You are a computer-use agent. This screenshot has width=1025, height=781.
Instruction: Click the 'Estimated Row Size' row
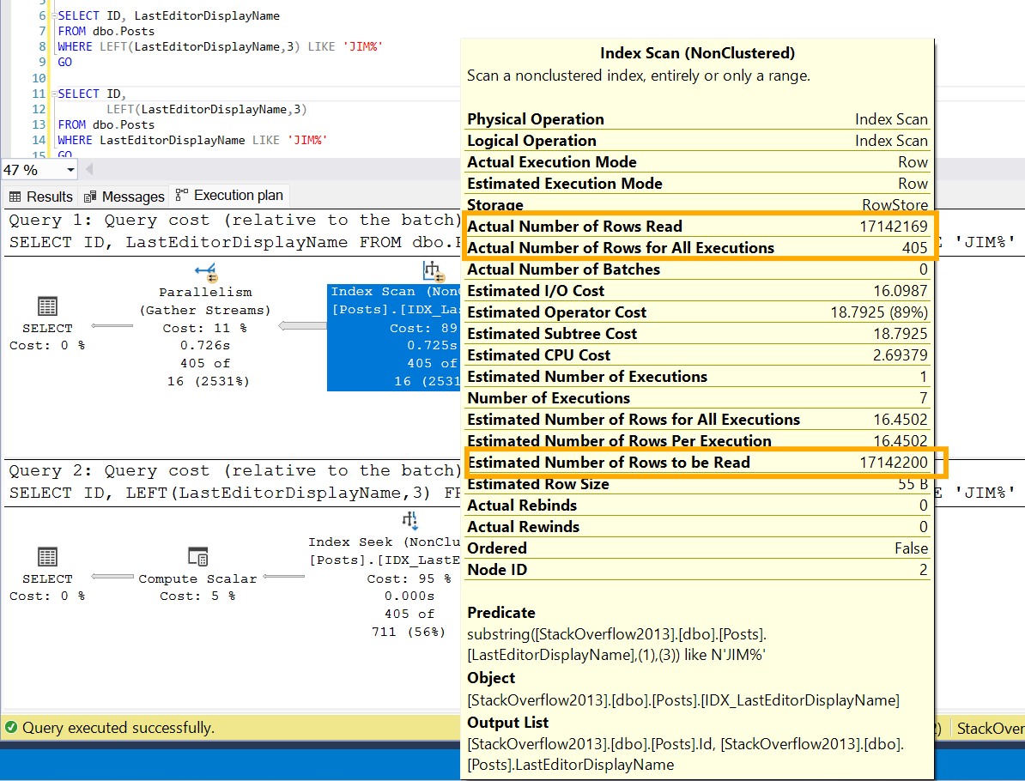697,484
